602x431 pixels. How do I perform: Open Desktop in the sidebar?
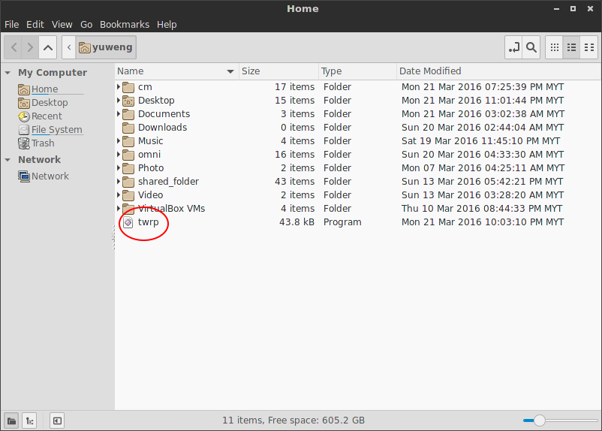coord(50,103)
